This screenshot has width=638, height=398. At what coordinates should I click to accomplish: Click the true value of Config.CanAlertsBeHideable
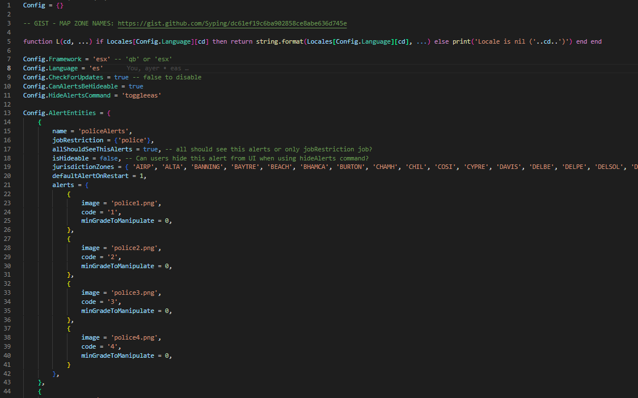[136, 86]
